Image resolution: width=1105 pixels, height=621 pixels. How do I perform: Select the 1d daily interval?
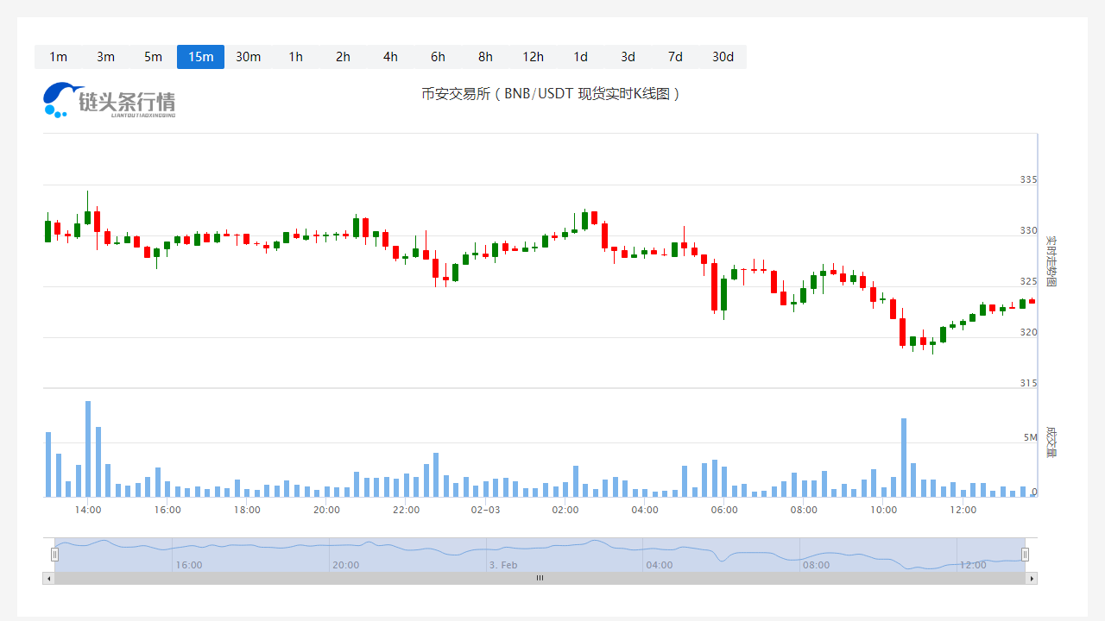tap(580, 57)
